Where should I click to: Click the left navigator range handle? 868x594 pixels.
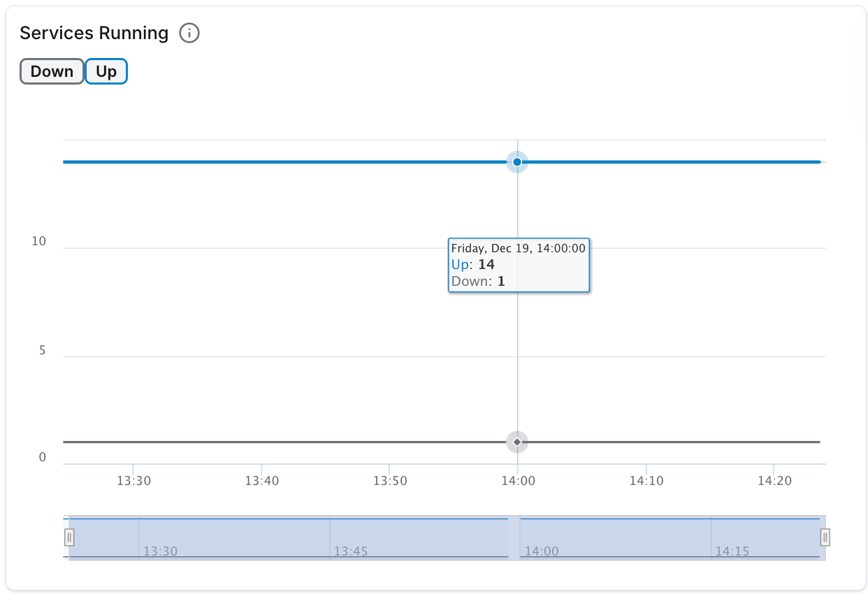point(69,537)
